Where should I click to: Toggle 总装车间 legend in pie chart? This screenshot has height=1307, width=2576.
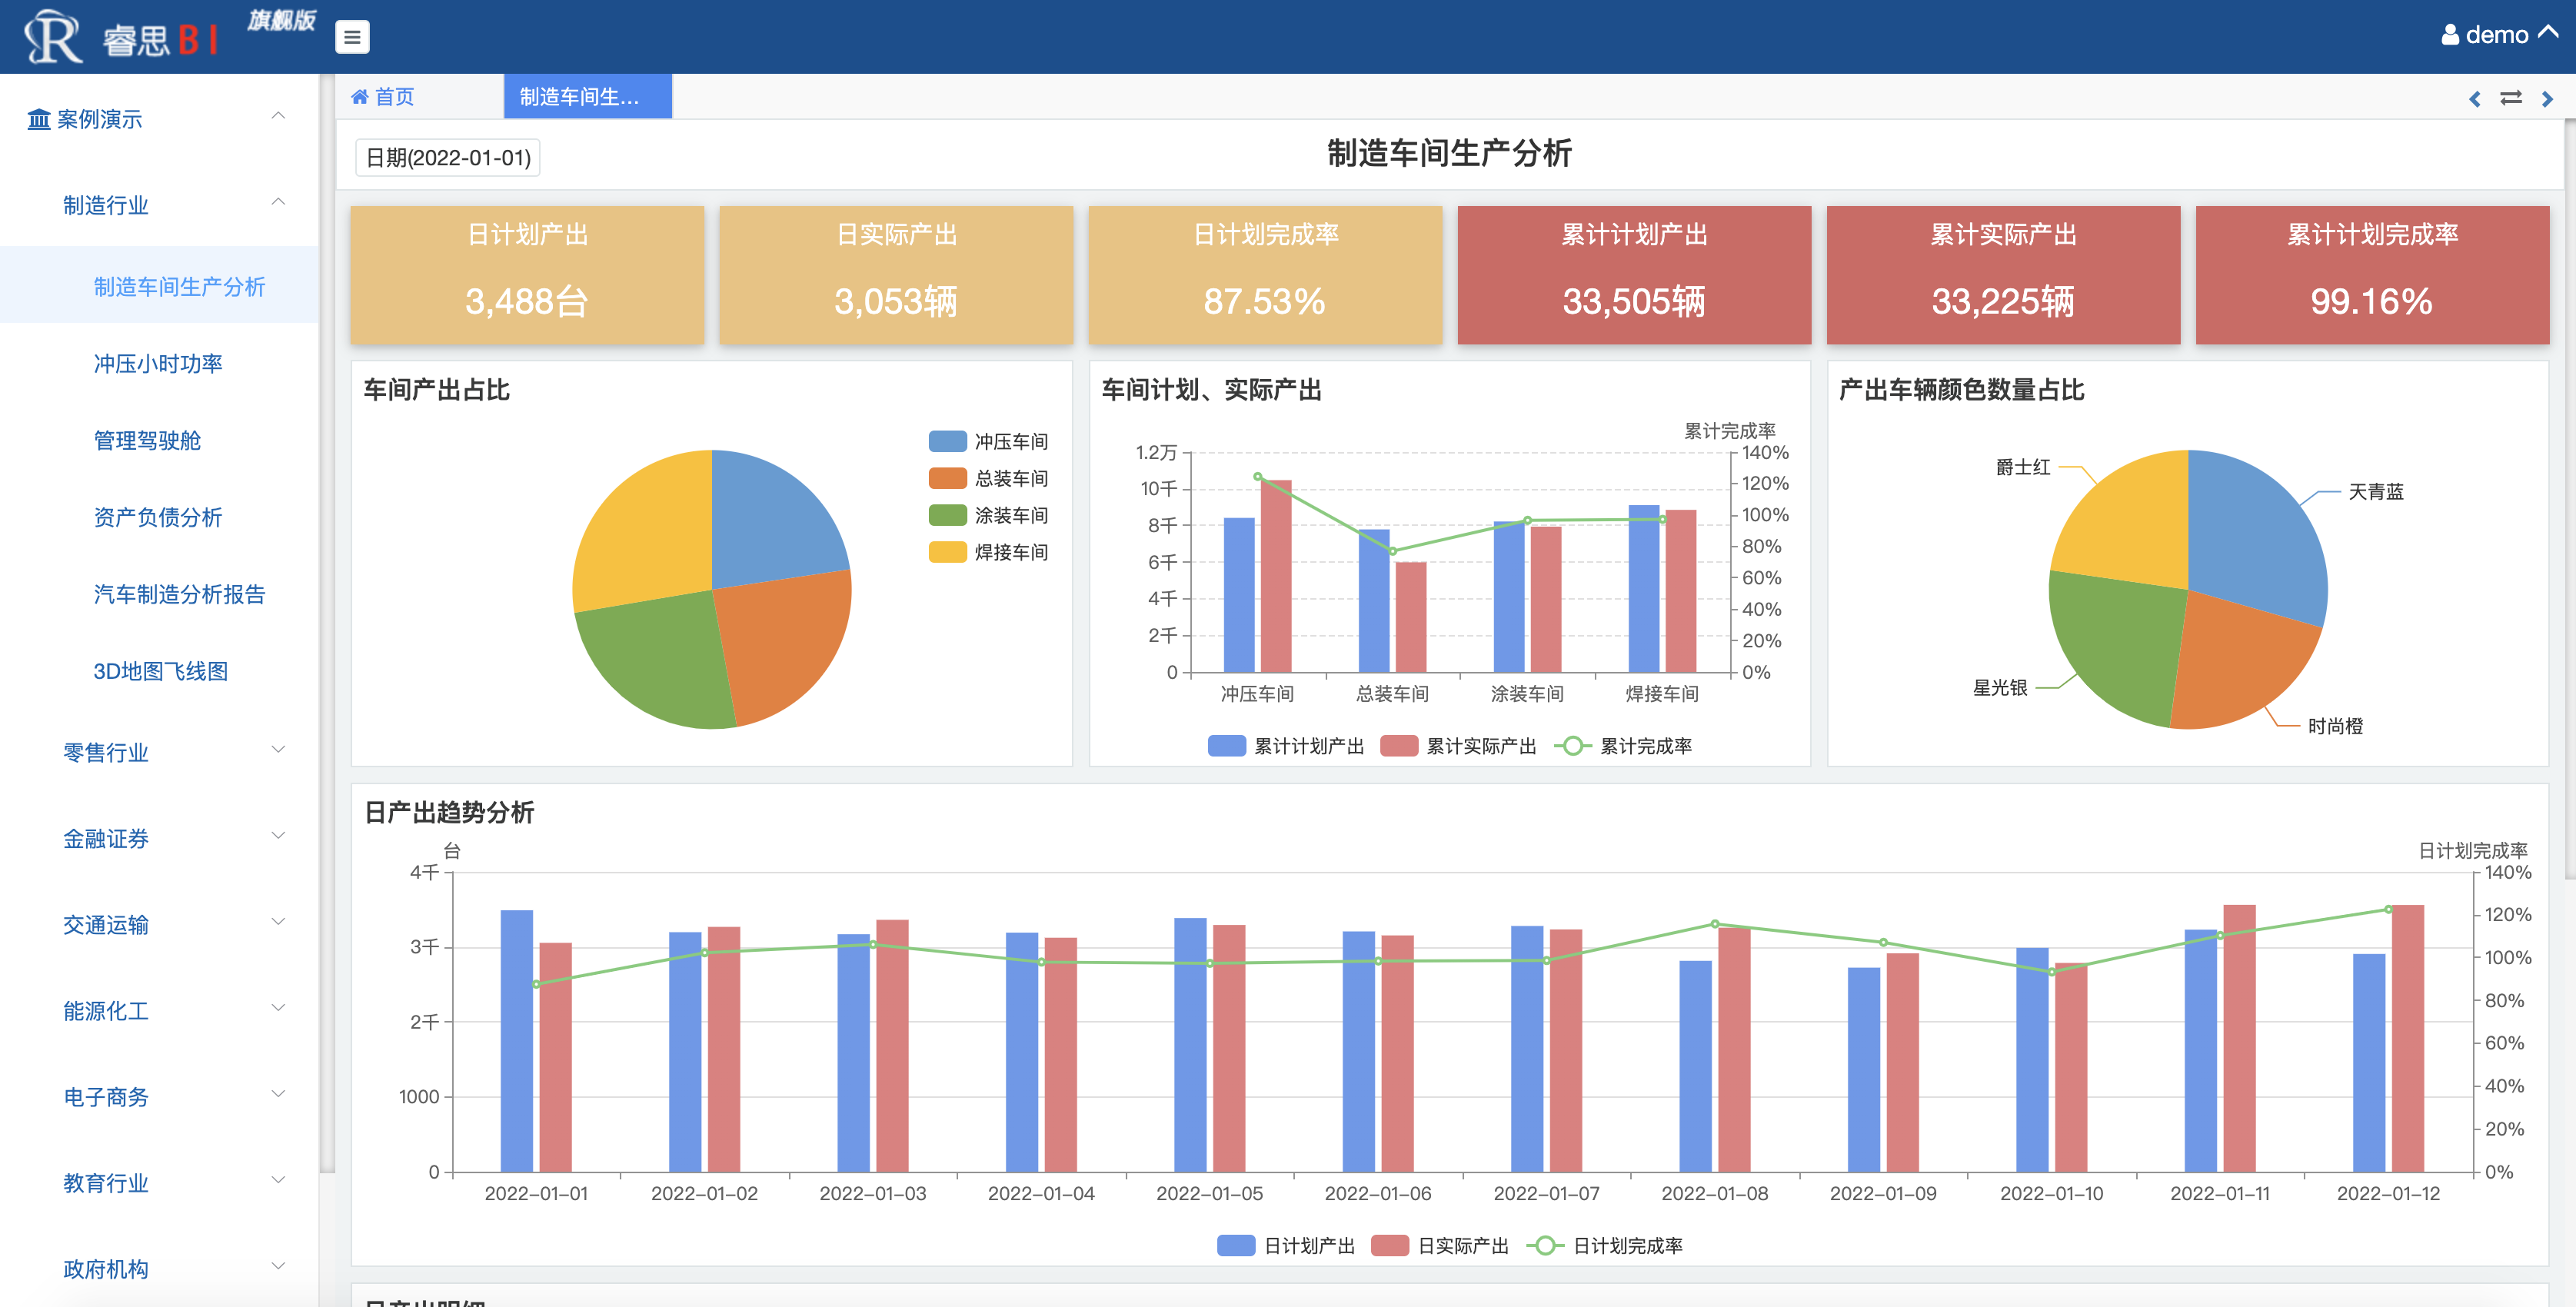point(988,479)
